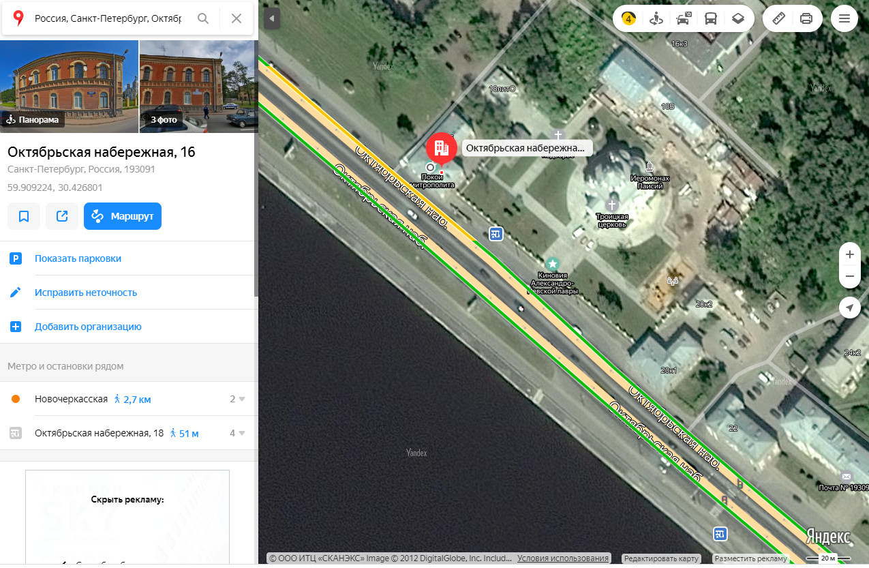Click the left panel vertical scrollbar

256,169
